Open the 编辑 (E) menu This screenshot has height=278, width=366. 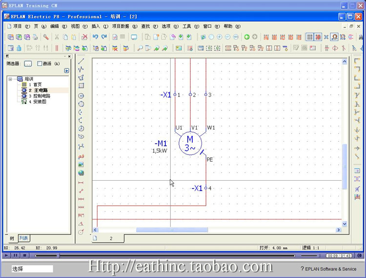tap(59, 26)
